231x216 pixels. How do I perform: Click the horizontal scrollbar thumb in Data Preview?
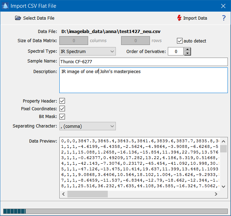[87, 194]
